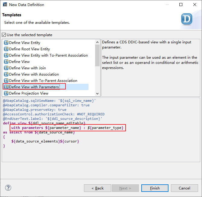
Task: Maximize the dialog window
Action: [x=181, y=5]
